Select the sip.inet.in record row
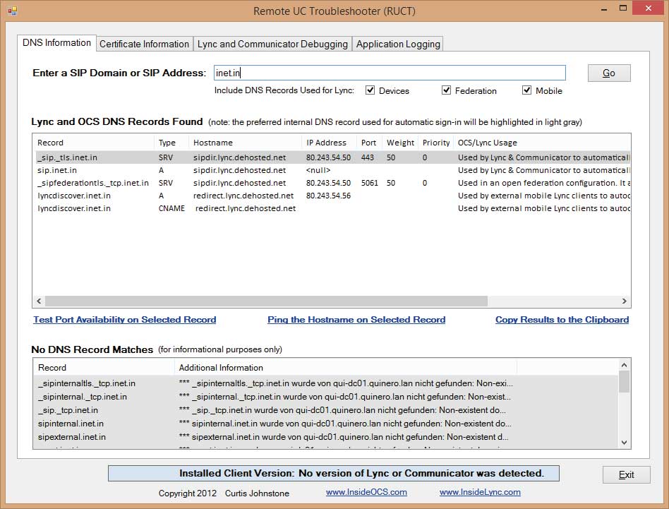This screenshot has height=509, width=669. click(x=333, y=170)
